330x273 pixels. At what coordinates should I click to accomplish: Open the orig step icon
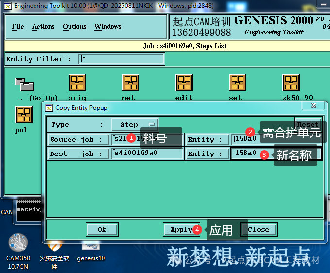pyautogui.click(x=77, y=83)
